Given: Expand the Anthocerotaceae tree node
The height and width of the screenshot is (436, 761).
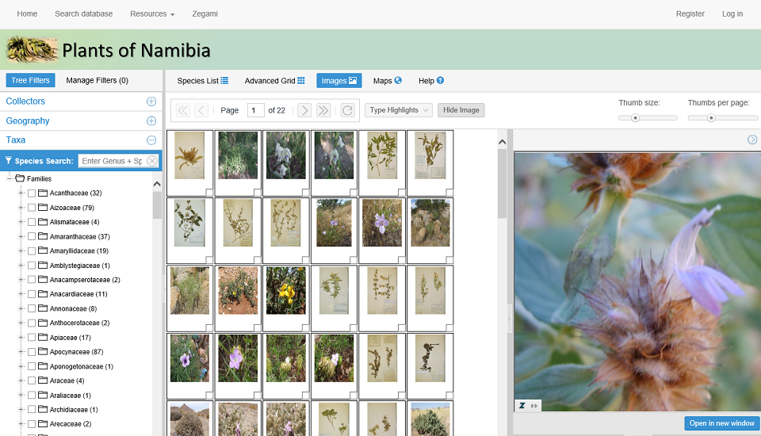Looking at the screenshot, I should pyautogui.click(x=21, y=323).
